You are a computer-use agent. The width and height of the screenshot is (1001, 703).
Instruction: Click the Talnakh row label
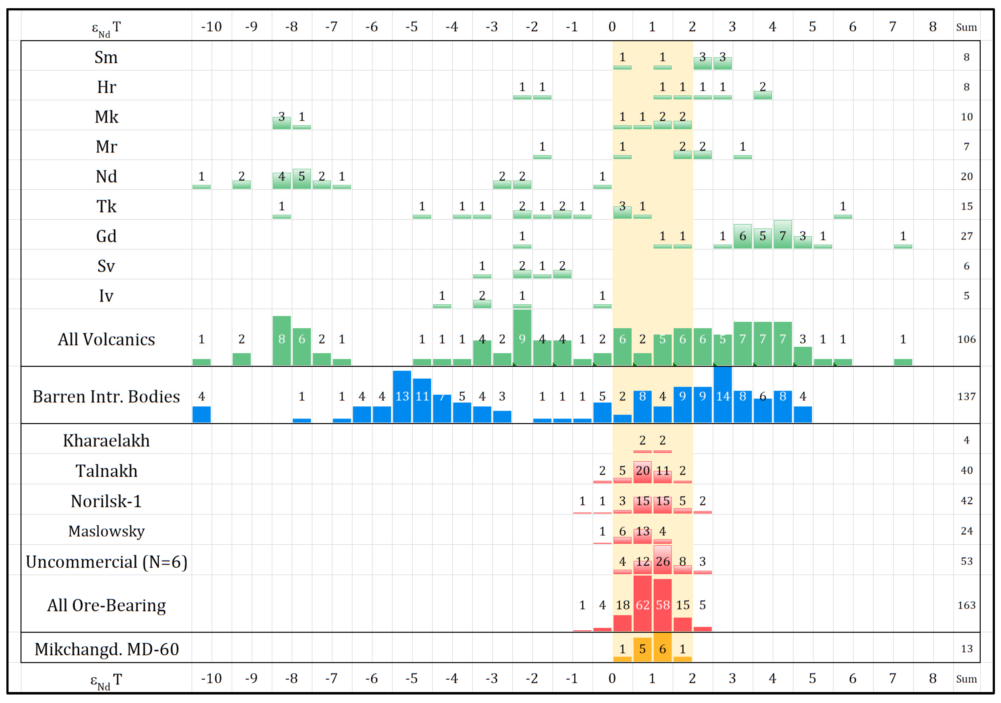[x=106, y=471]
